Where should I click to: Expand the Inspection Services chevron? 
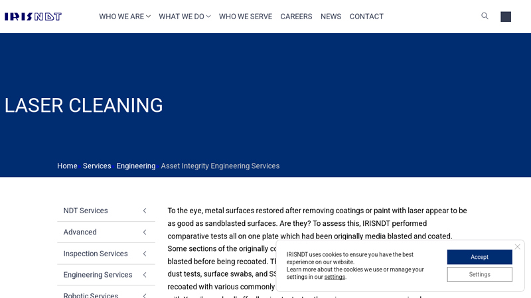145,254
